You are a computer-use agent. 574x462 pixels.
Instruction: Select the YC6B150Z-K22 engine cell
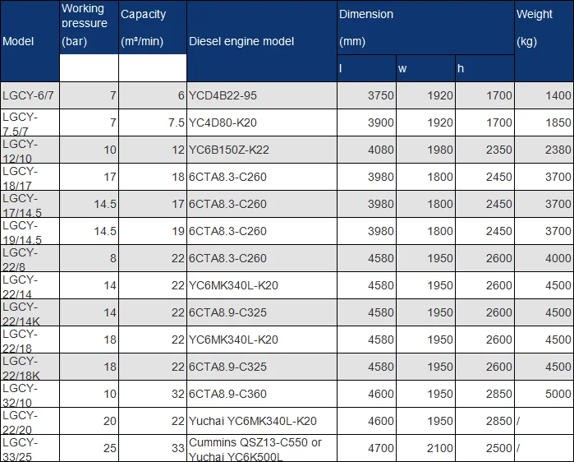228,150
